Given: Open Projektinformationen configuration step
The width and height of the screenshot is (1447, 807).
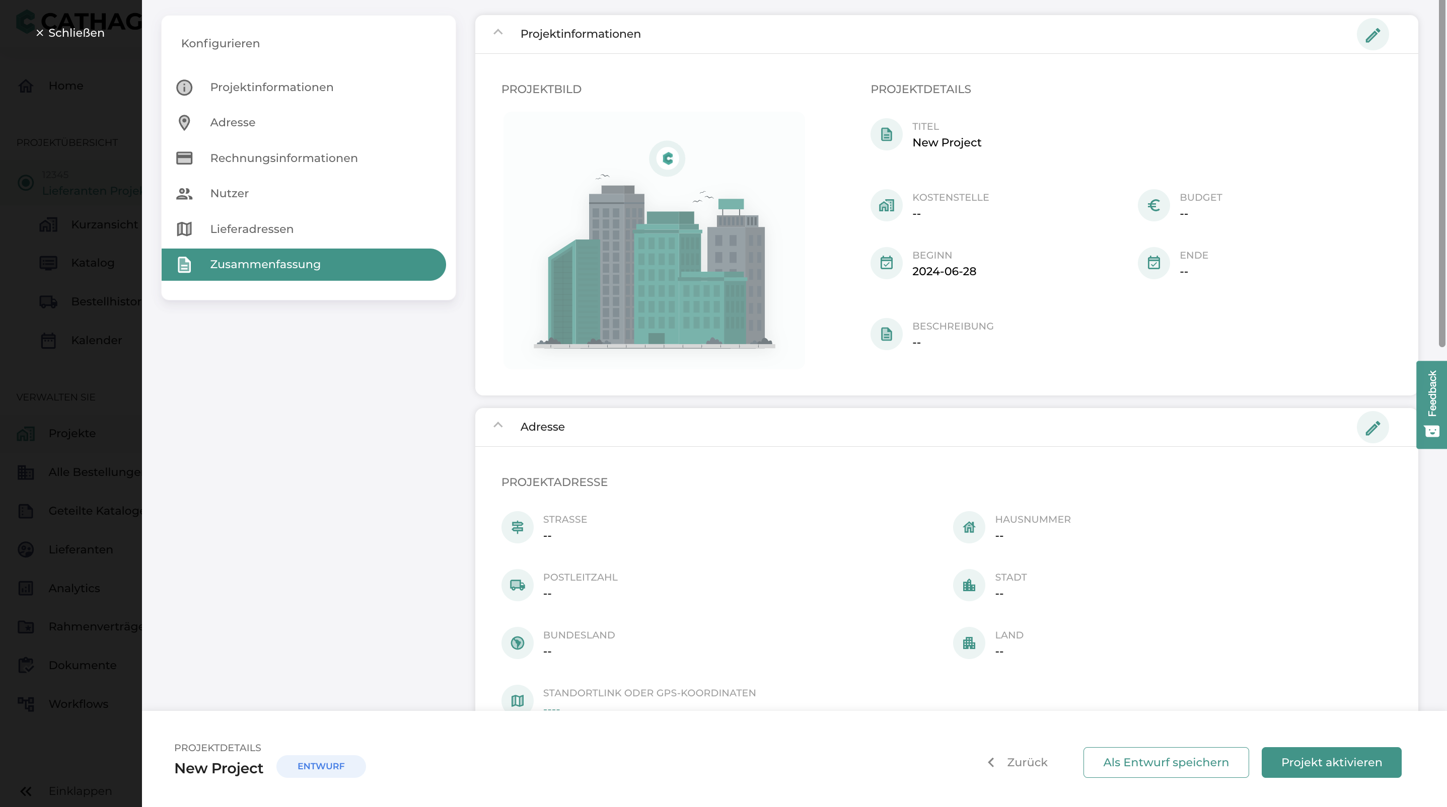Looking at the screenshot, I should tap(303, 87).
